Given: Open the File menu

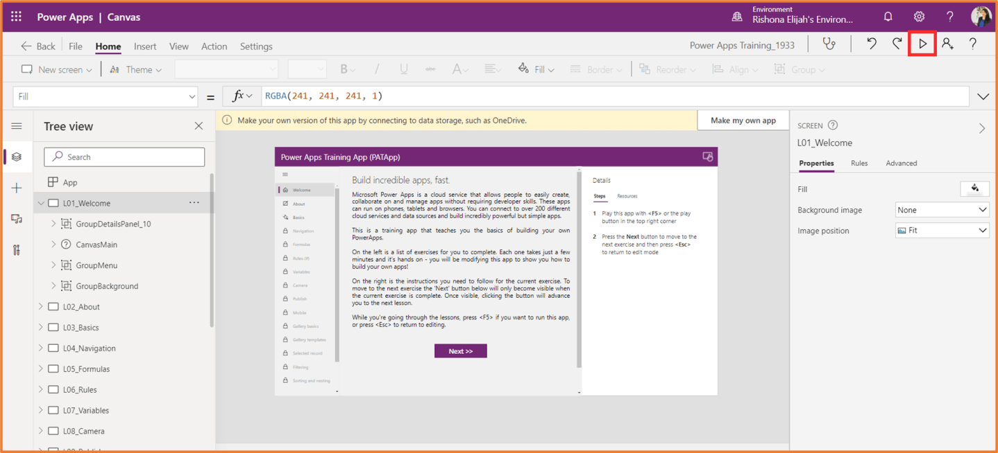Looking at the screenshot, I should coord(76,46).
